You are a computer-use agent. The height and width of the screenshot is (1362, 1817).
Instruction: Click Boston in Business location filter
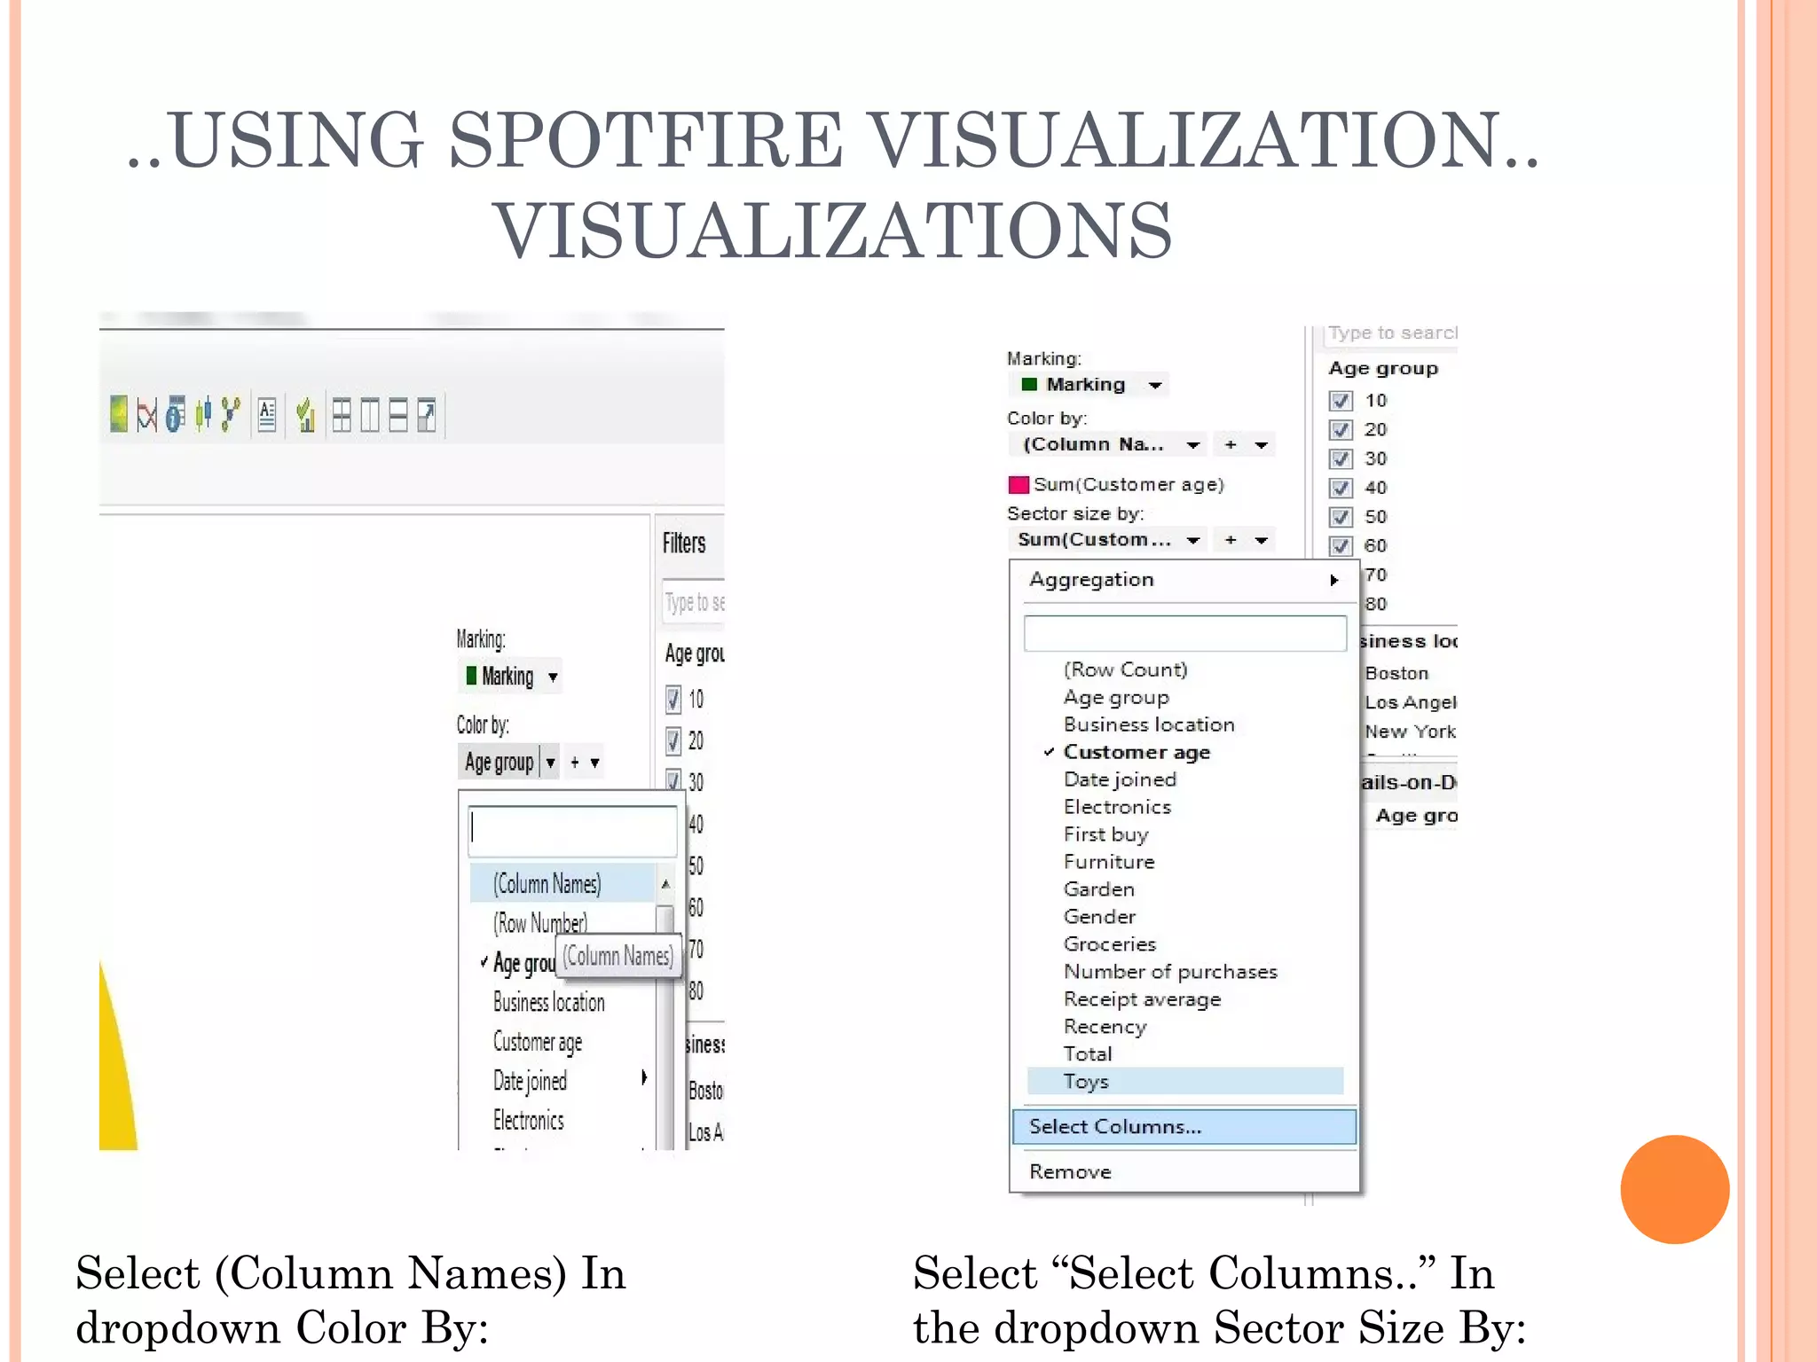[x=1396, y=673]
